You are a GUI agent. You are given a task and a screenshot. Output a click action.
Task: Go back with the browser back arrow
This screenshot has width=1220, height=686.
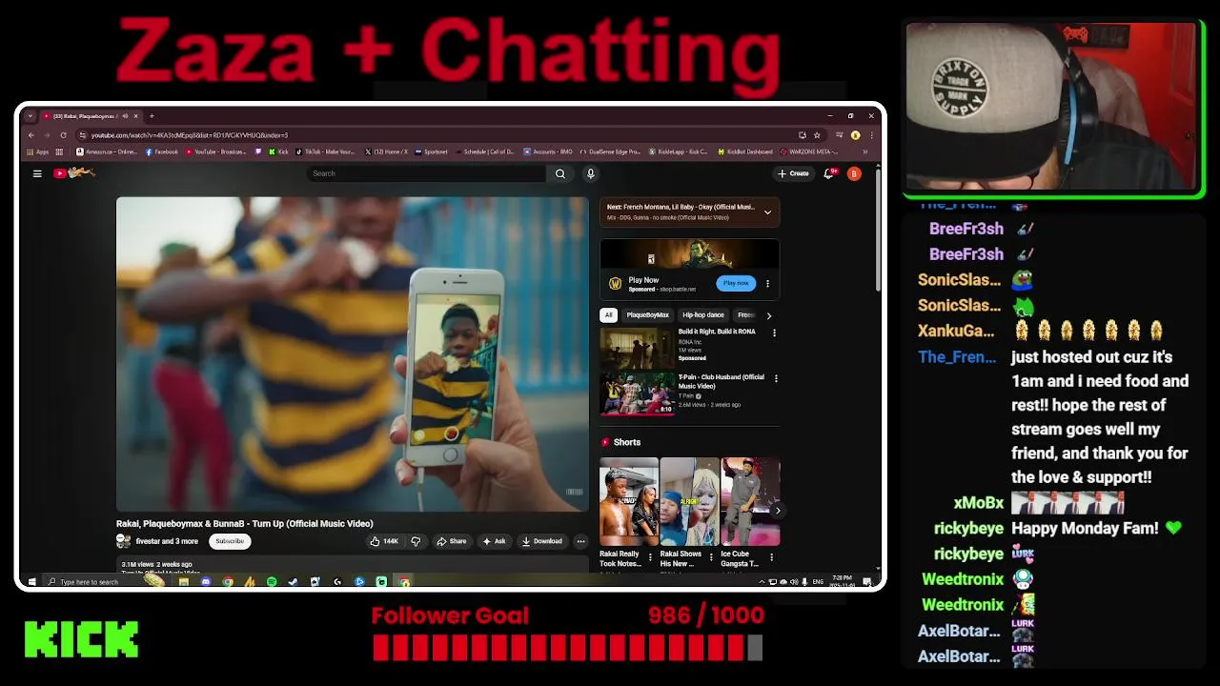(30, 135)
